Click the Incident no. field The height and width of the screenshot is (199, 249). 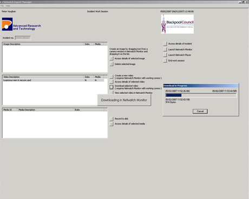point(23,38)
